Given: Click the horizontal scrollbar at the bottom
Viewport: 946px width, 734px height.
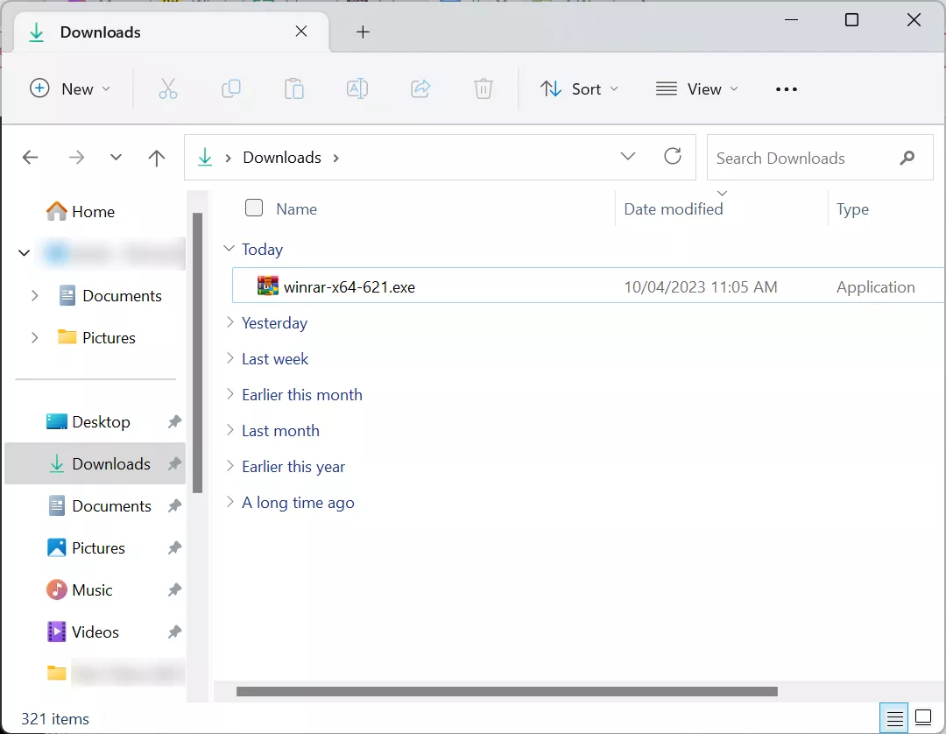Looking at the screenshot, I should [506, 692].
